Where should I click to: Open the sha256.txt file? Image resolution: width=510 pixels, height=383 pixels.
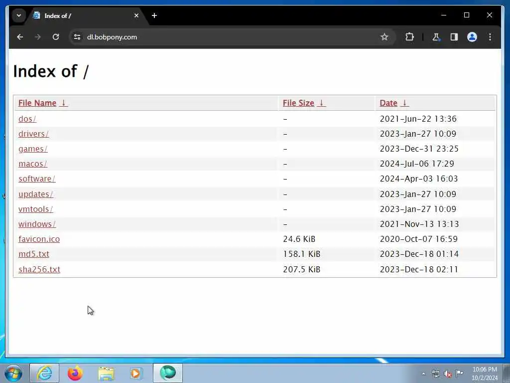click(39, 269)
